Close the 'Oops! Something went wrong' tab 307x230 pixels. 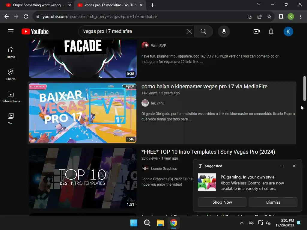[x=70, y=5]
